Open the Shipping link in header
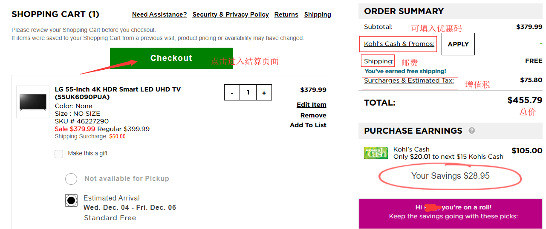Screen dimensions: 546x229 318,14
